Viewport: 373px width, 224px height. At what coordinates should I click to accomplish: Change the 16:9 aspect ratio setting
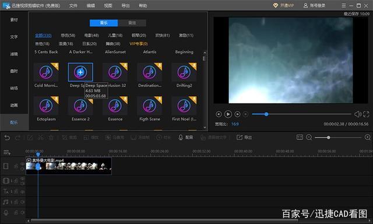(235, 124)
